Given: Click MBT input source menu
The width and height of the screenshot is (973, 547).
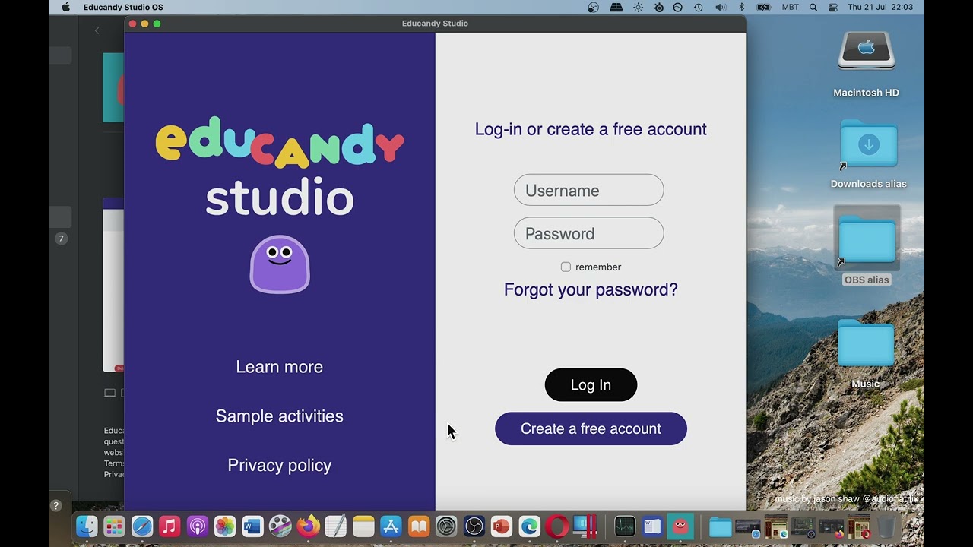Looking at the screenshot, I should [791, 8].
